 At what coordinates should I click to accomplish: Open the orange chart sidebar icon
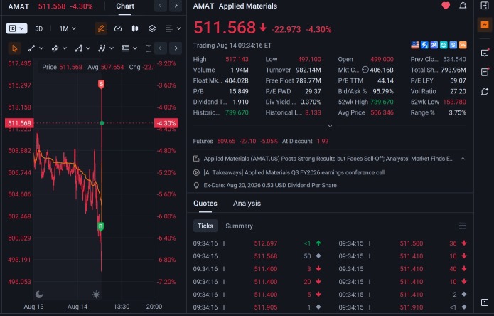click(485, 25)
